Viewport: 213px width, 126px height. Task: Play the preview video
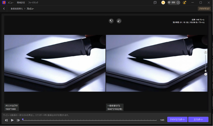(x=12, y=120)
